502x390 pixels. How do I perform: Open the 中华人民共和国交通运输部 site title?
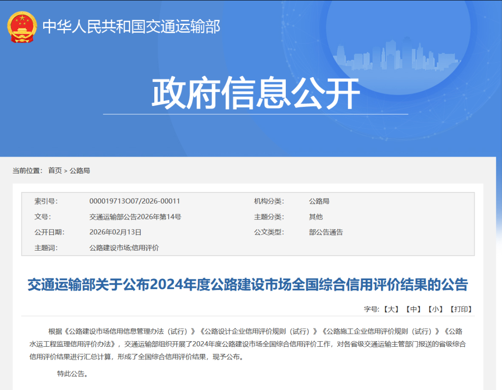131,26
